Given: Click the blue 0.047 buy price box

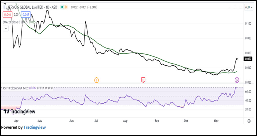Looking at the screenshot, I should [26, 15].
